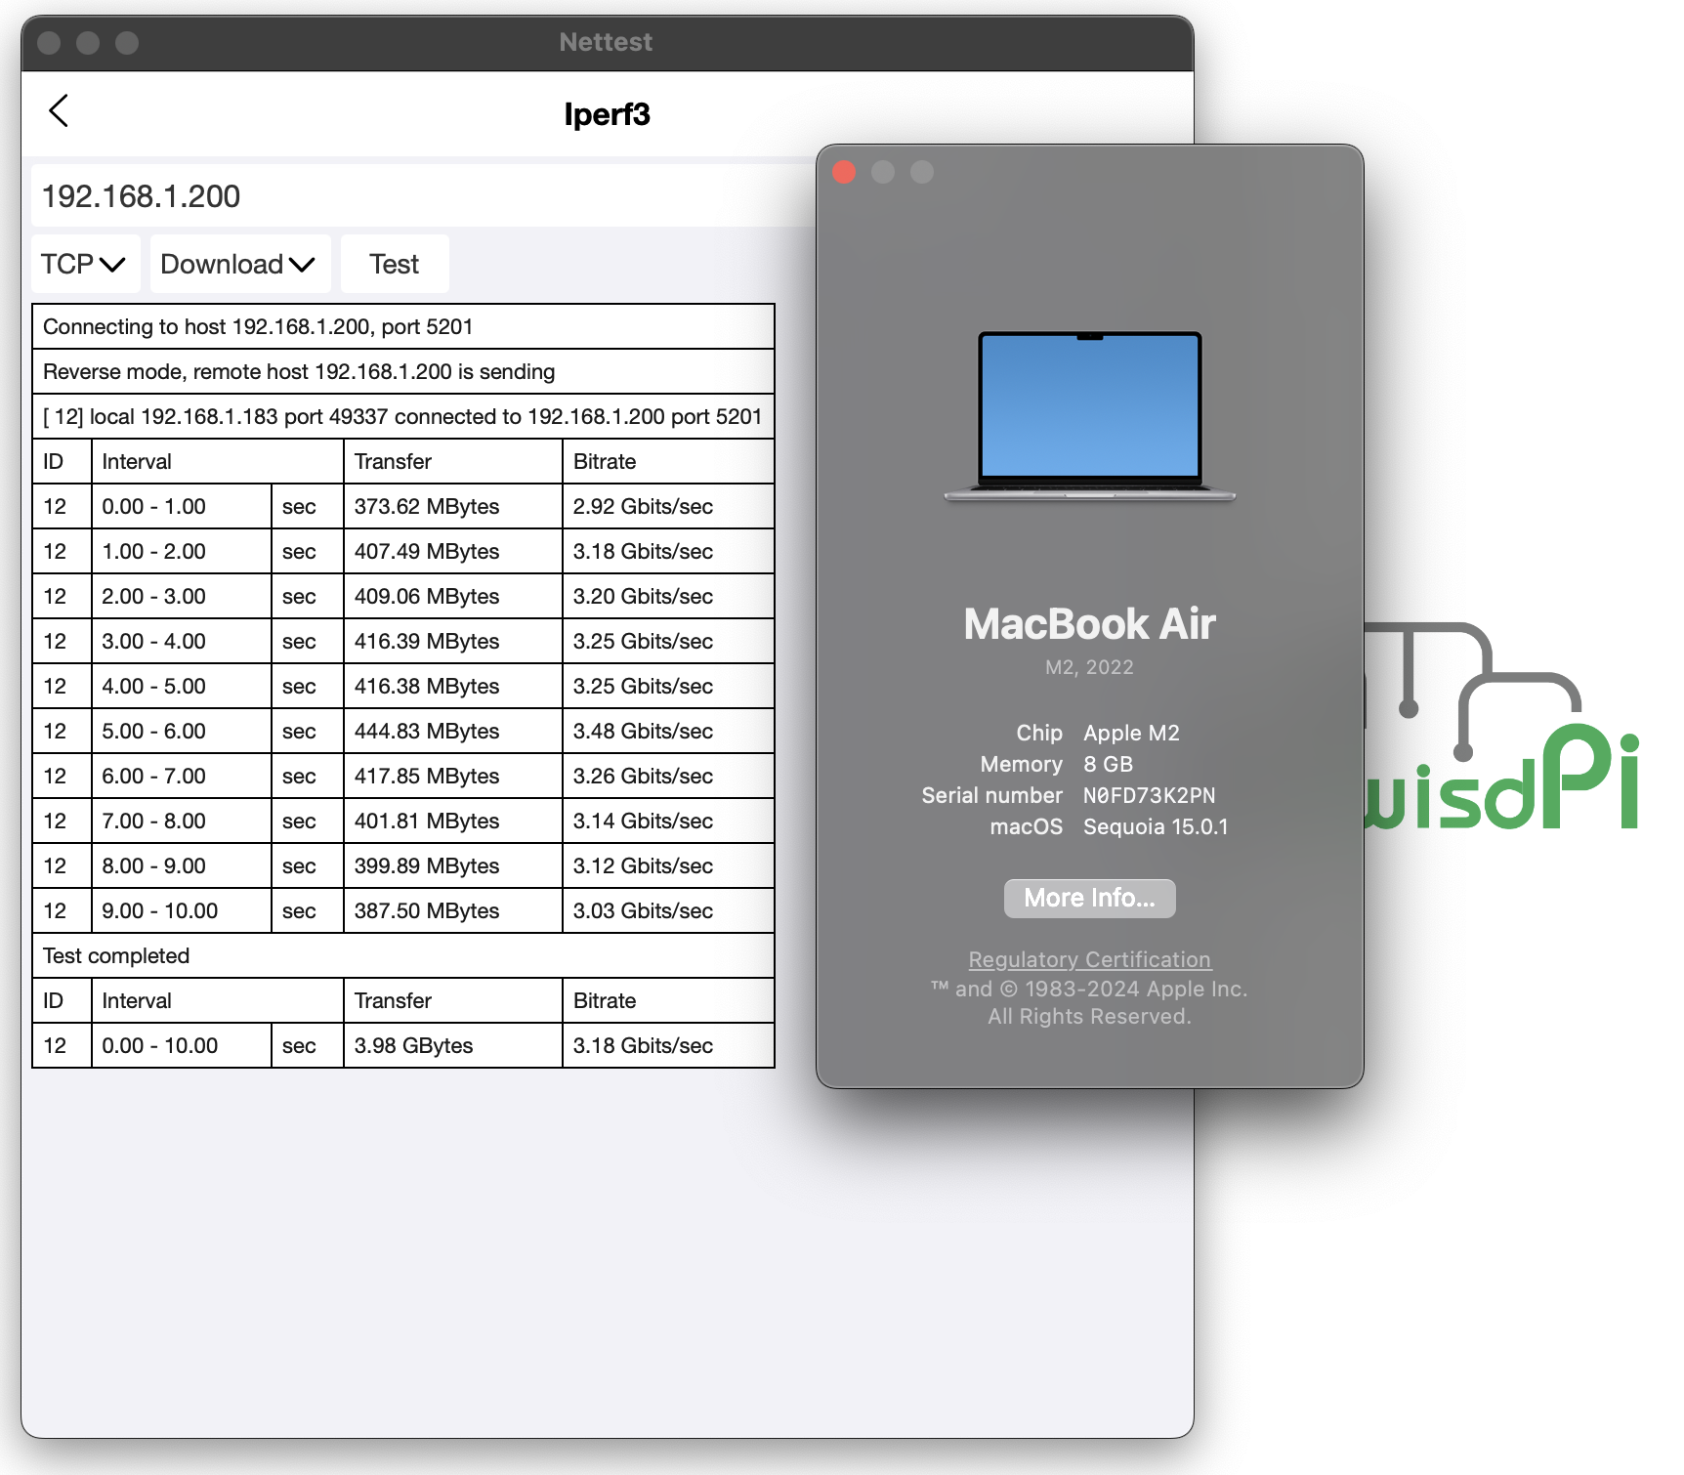Select the 0.00 - 1.00 interval cell
The width and height of the screenshot is (1684, 1475).
click(x=181, y=506)
